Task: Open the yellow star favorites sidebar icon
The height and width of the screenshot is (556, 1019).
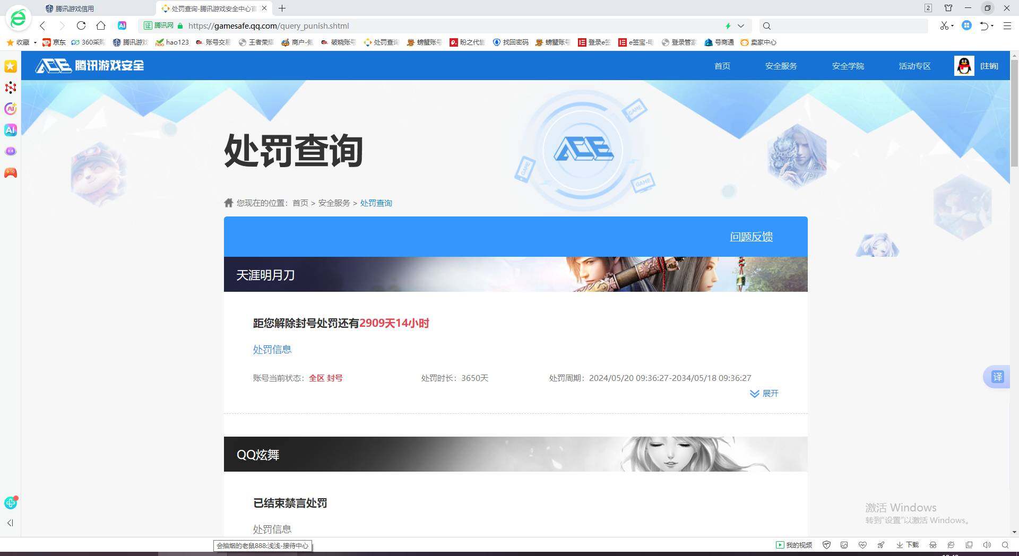Action: point(11,66)
